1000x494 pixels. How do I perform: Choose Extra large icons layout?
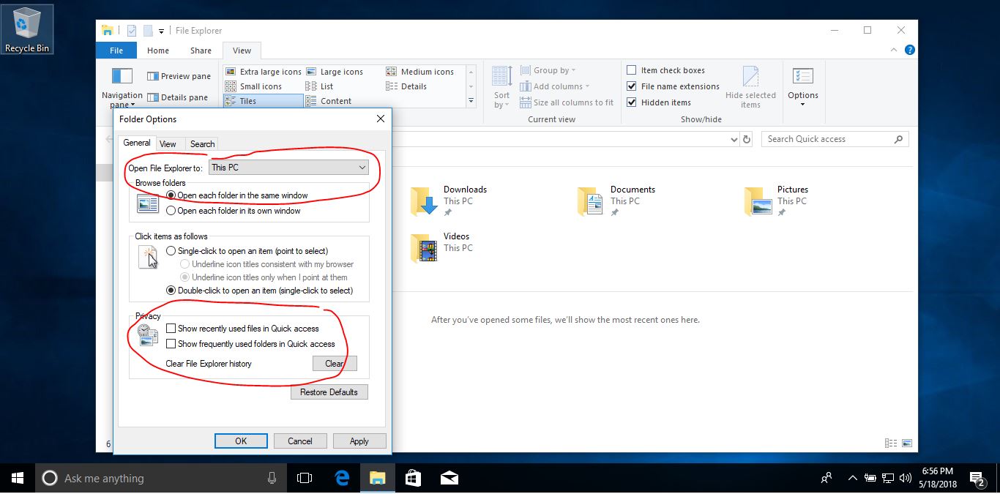(264, 72)
